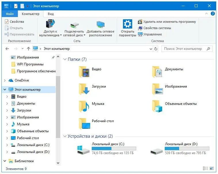Switch to large icons view in status bar
The image size is (218, 174).
click(212, 169)
